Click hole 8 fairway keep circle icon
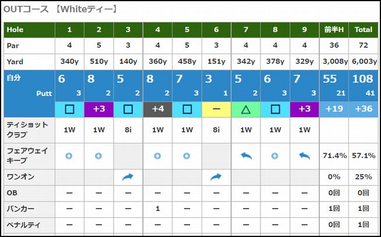381x237 pixels. (276, 156)
